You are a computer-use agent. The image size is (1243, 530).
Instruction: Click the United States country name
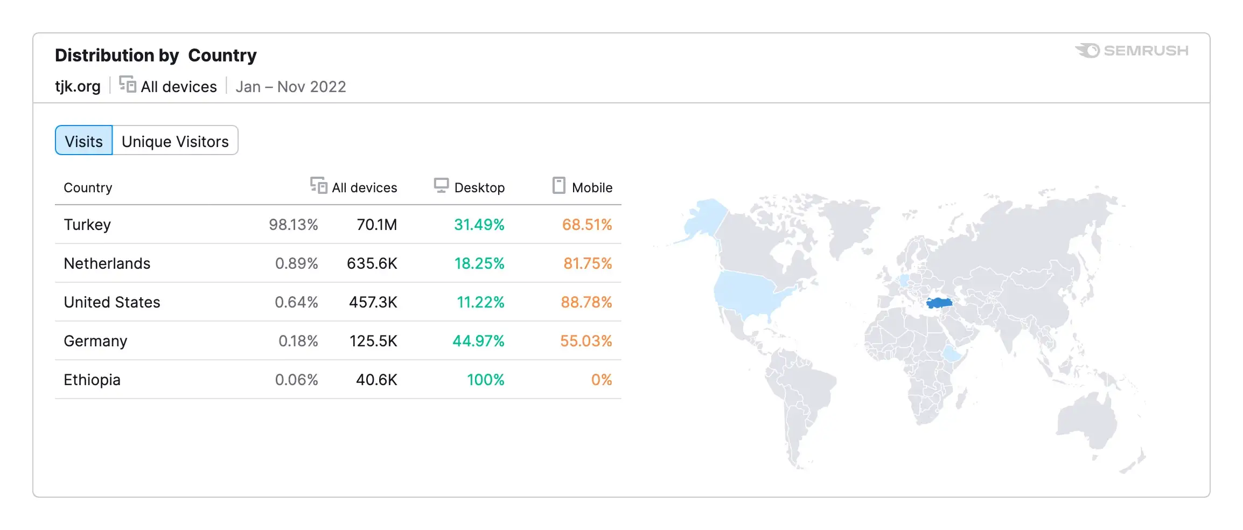112,302
